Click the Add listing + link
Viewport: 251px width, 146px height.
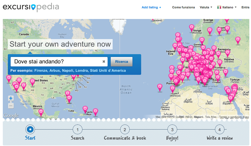coord(151,7)
